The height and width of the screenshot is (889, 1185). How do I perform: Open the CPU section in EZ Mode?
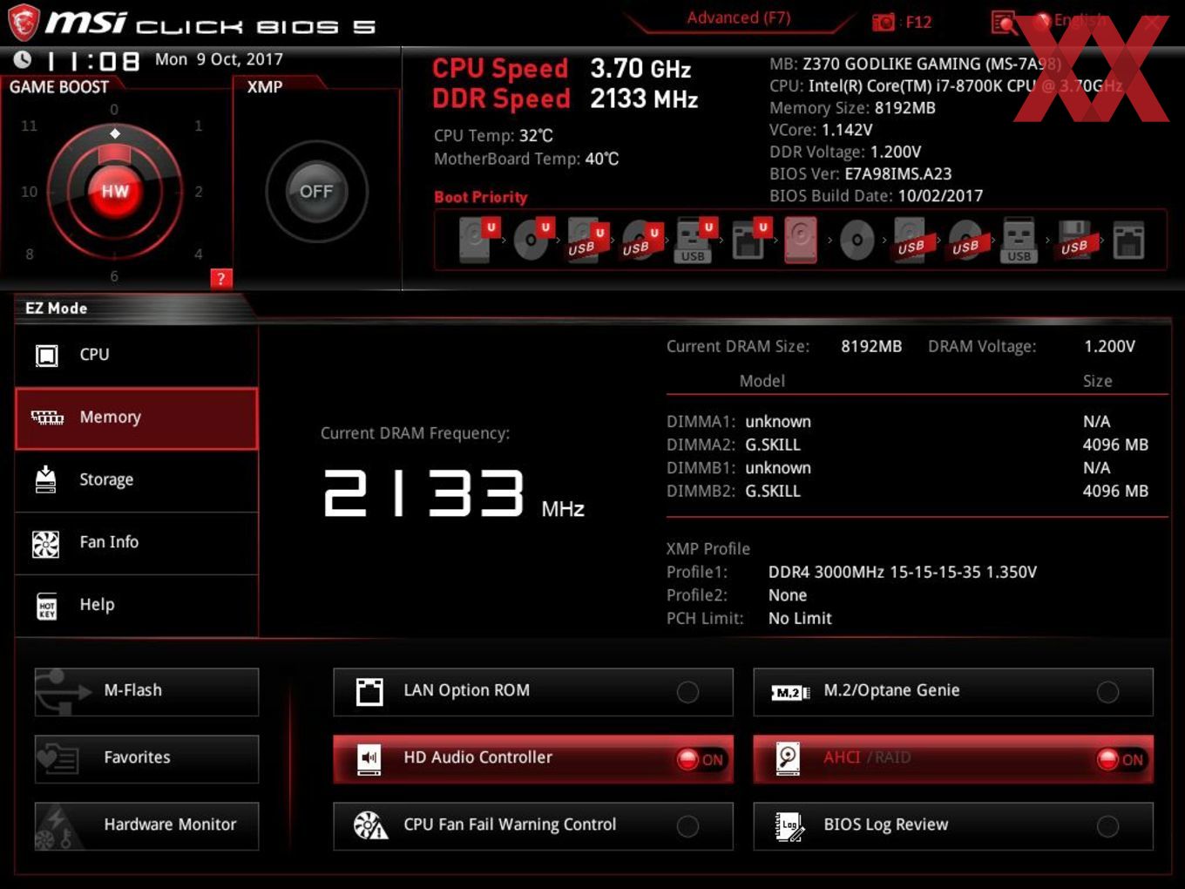pos(137,355)
